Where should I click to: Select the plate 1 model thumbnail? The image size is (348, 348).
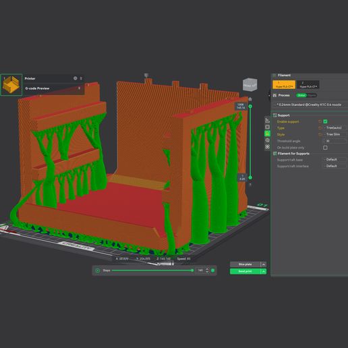(11, 85)
